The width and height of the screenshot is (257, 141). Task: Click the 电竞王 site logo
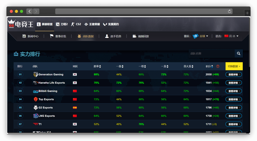click(21, 24)
